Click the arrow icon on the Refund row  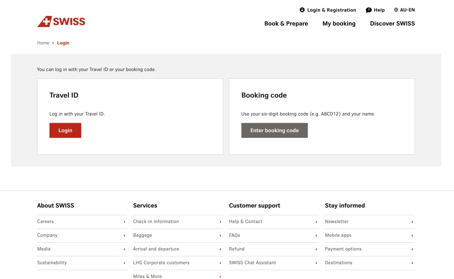pos(316,249)
